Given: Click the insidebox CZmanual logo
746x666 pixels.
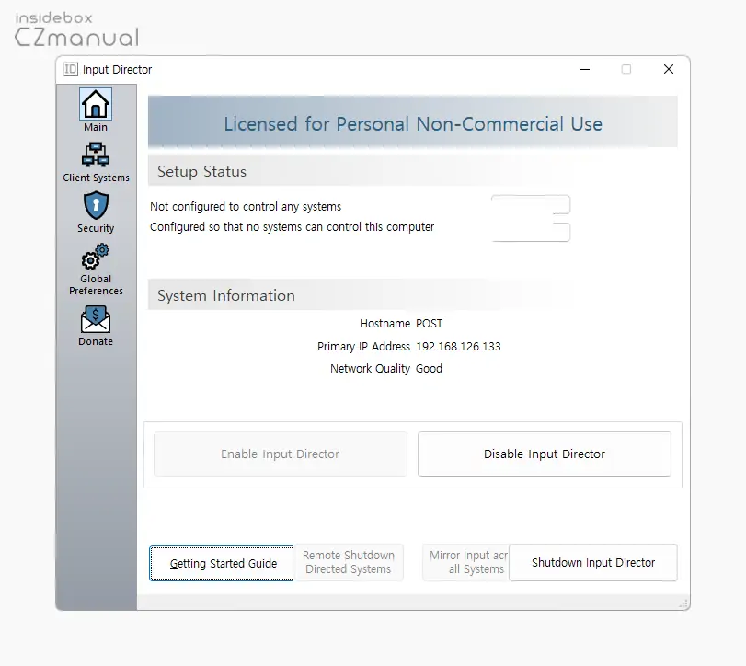Looking at the screenshot, I should click(76, 29).
